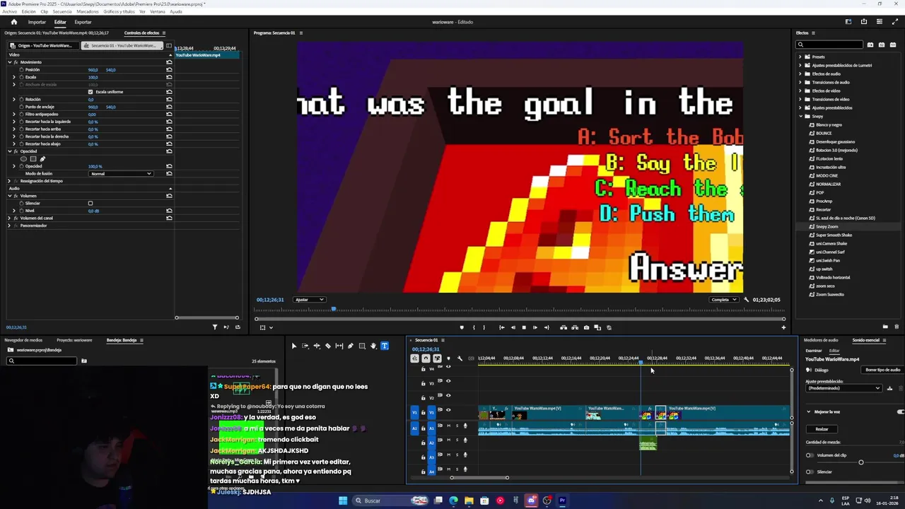
Task: Select the Type tool
Action: point(385,346)
